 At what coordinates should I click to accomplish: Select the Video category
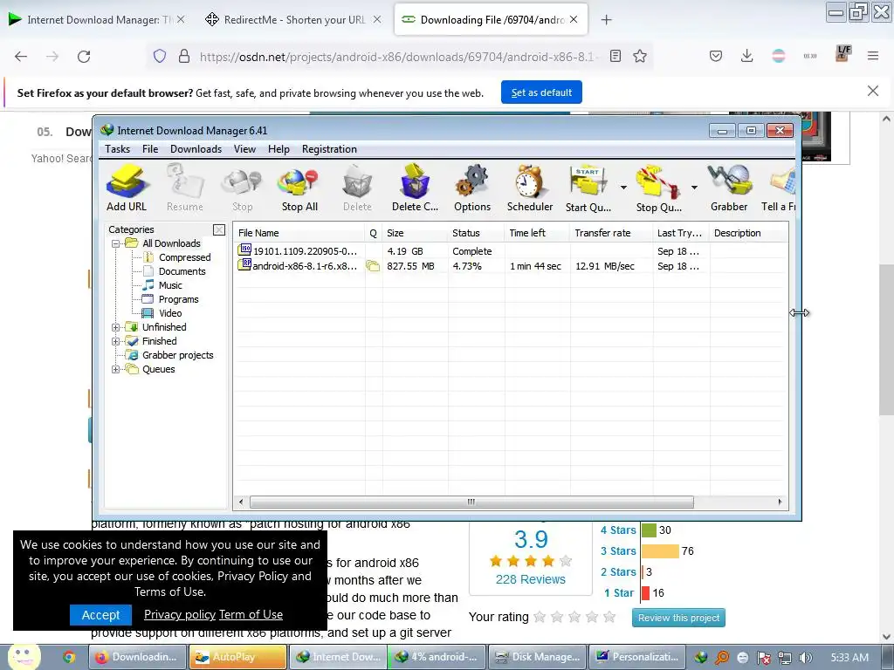click(x=170, y=313)
